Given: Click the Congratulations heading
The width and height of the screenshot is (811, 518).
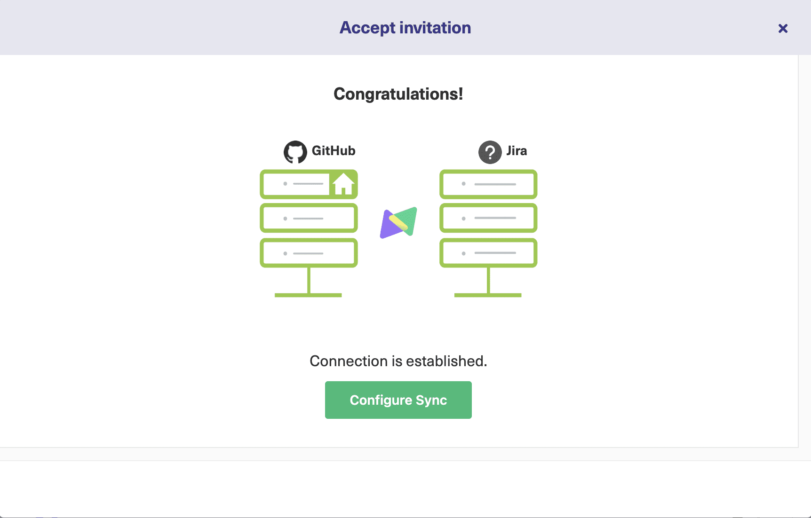Looking at the screenshot, I should 398,94.
